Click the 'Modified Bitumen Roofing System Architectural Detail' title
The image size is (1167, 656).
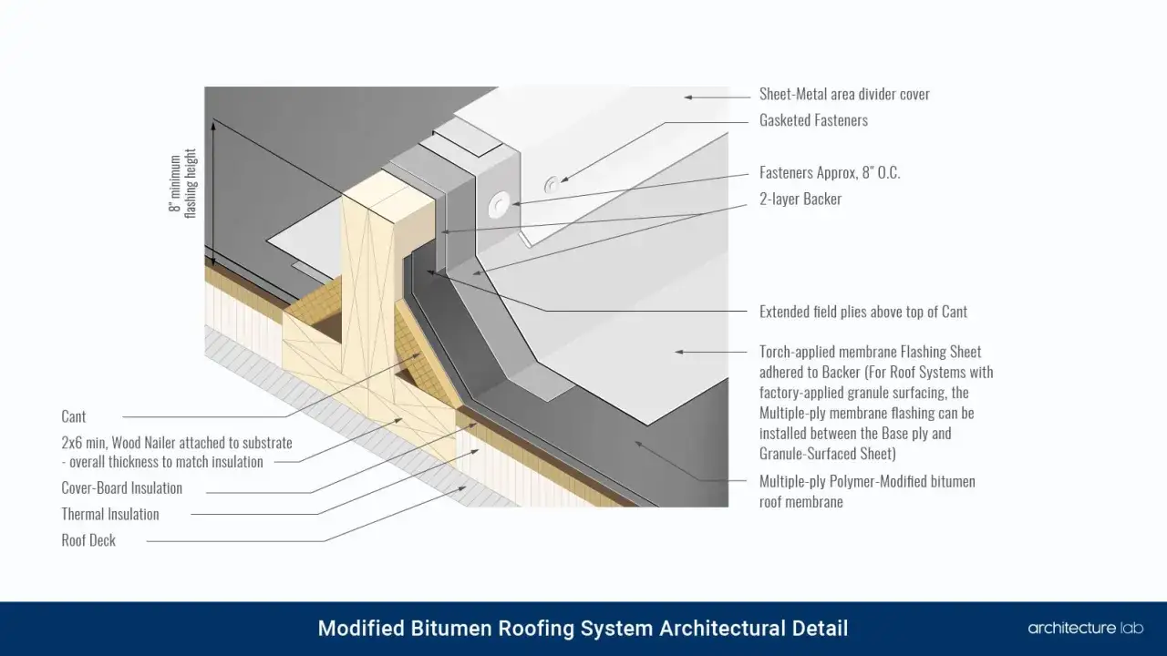(x=583, y=629)
